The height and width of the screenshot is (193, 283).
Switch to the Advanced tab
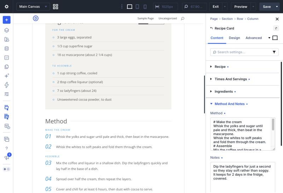point(253,38)
